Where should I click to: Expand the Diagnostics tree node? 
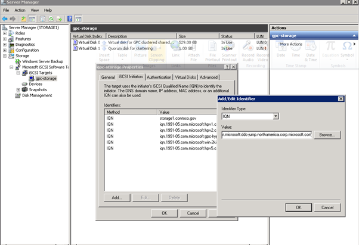5,45
